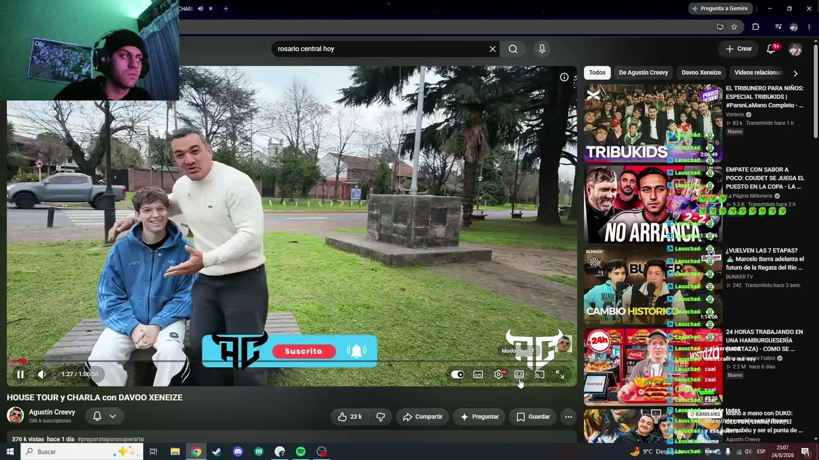This screenshot has width=819, height=460.
Task: Mute the tab via its speaker icon
Action: click(200, 8)
